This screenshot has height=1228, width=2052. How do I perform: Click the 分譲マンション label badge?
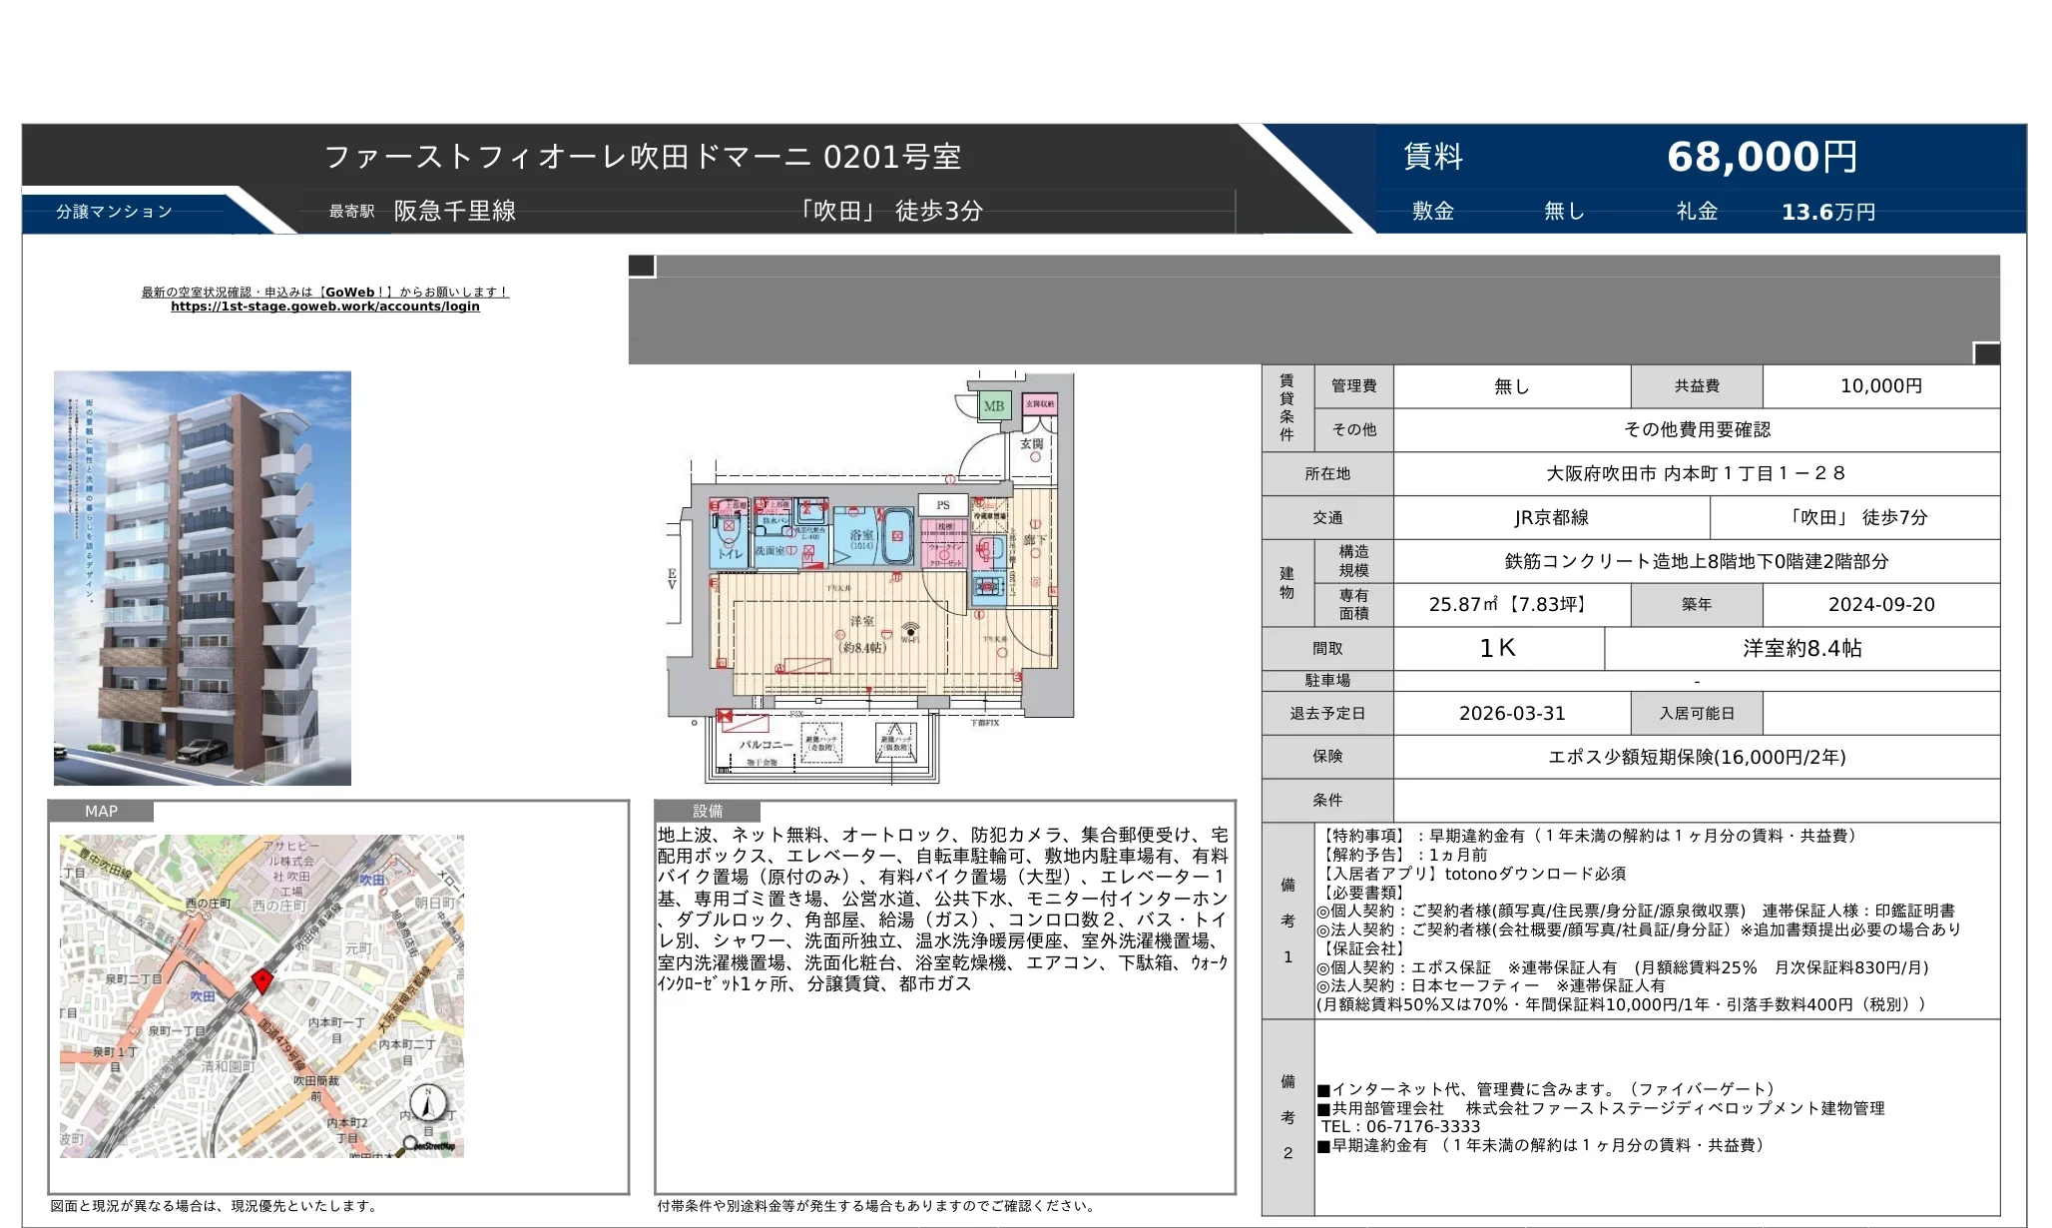(115, 212)
